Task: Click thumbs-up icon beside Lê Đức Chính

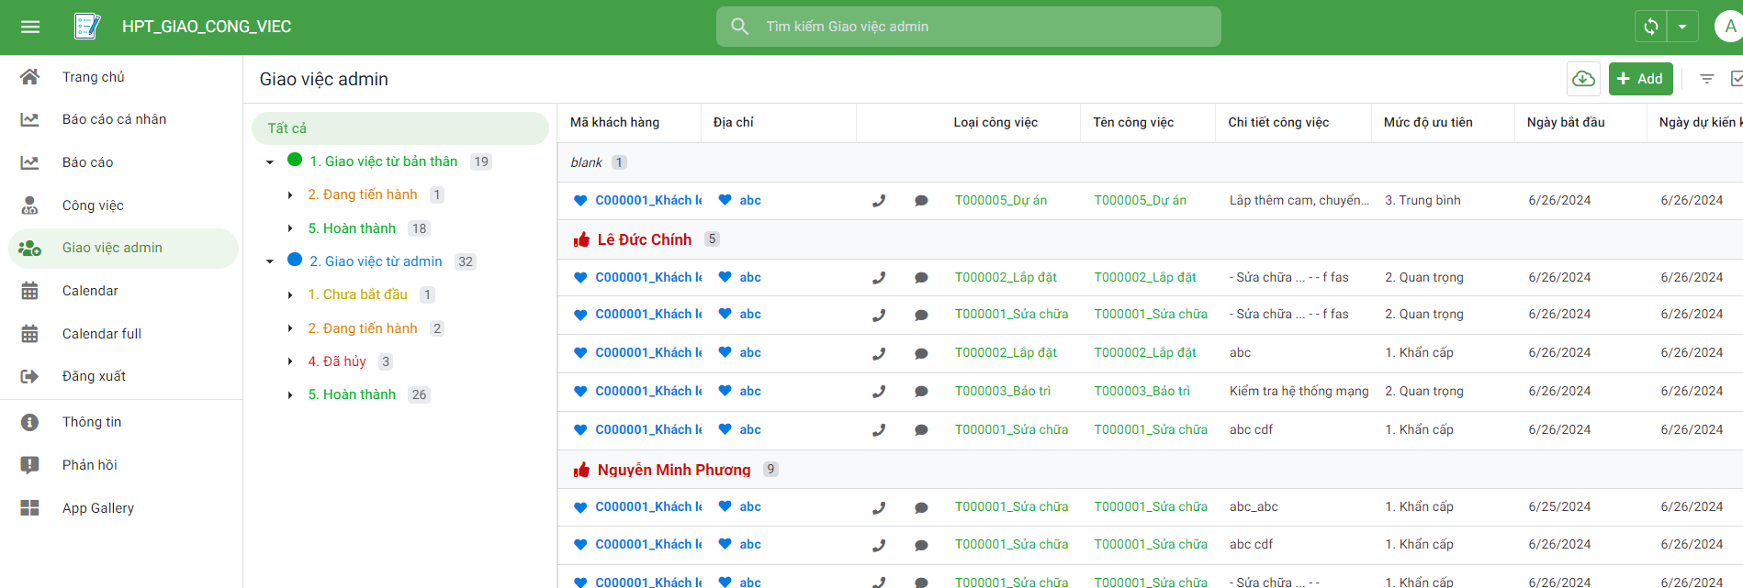Action: pyautogui.click(x=581, y=239)
